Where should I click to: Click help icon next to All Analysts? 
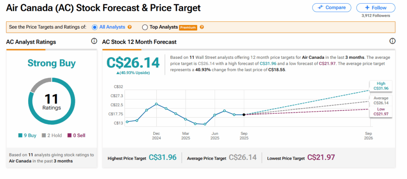tap(129, 27)
